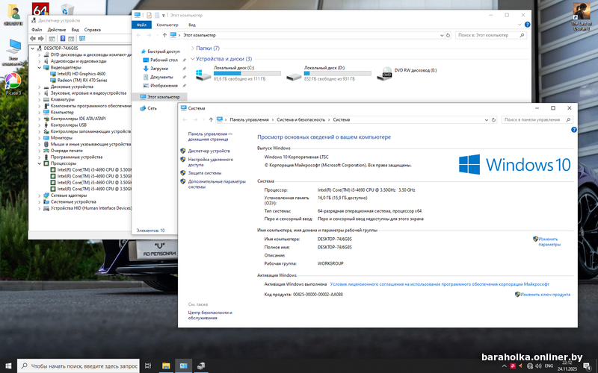
Task: Open File Explorer from the taskbar
Action: [x=166, y=366]
